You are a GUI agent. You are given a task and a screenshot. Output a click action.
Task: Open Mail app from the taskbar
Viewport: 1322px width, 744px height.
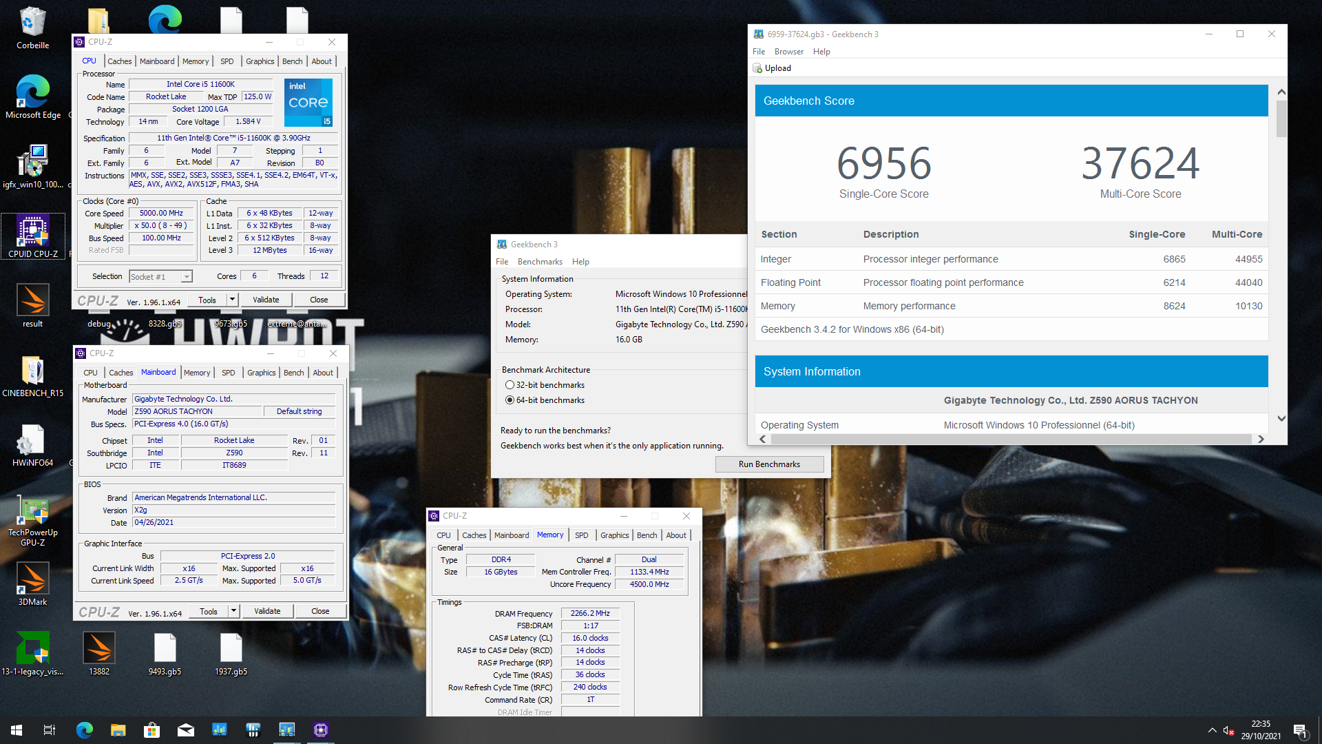click(x=185, y=730)
